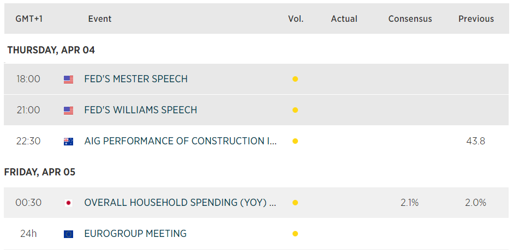Click the volatility dot for AIG Construction row
The image size is (513, 250).
click(x=295, y=142)
